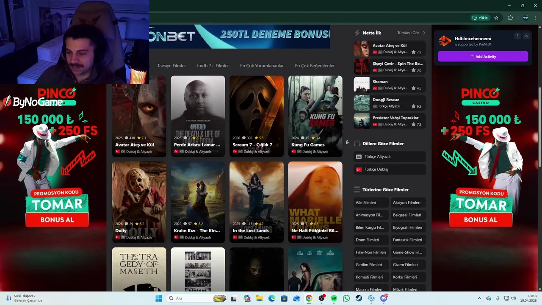Choose the Korku Filmleri genre
Image resolution: width=542 pixels, height=305 pixels.
click(x=408, y=277)
